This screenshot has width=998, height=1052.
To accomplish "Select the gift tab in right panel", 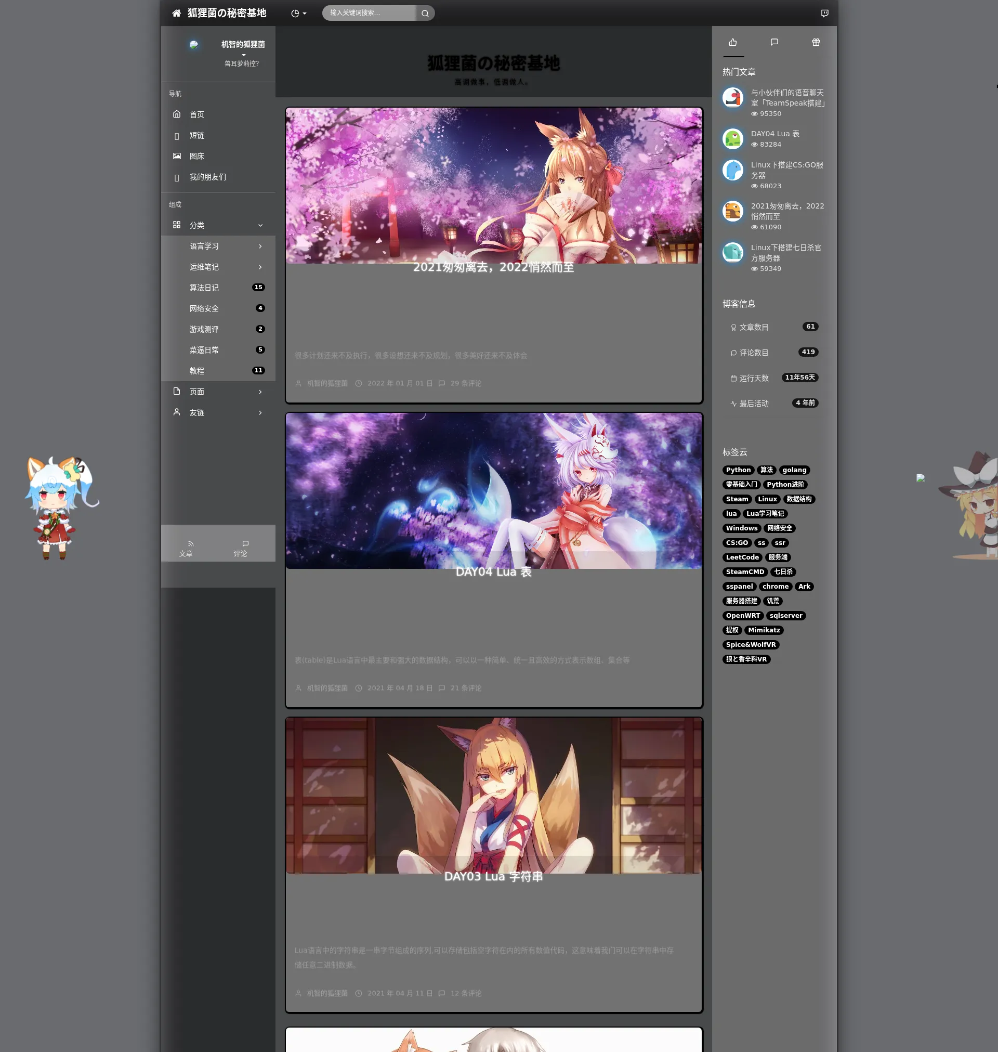I will [x=816, y=43].
